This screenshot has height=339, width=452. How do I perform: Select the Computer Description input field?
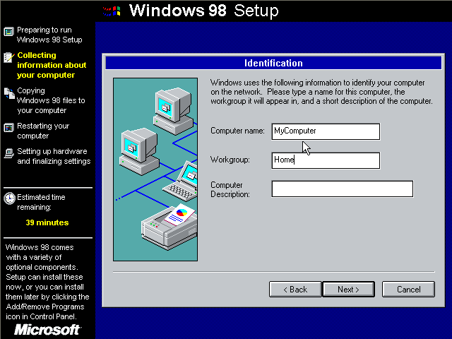point(343,189)
